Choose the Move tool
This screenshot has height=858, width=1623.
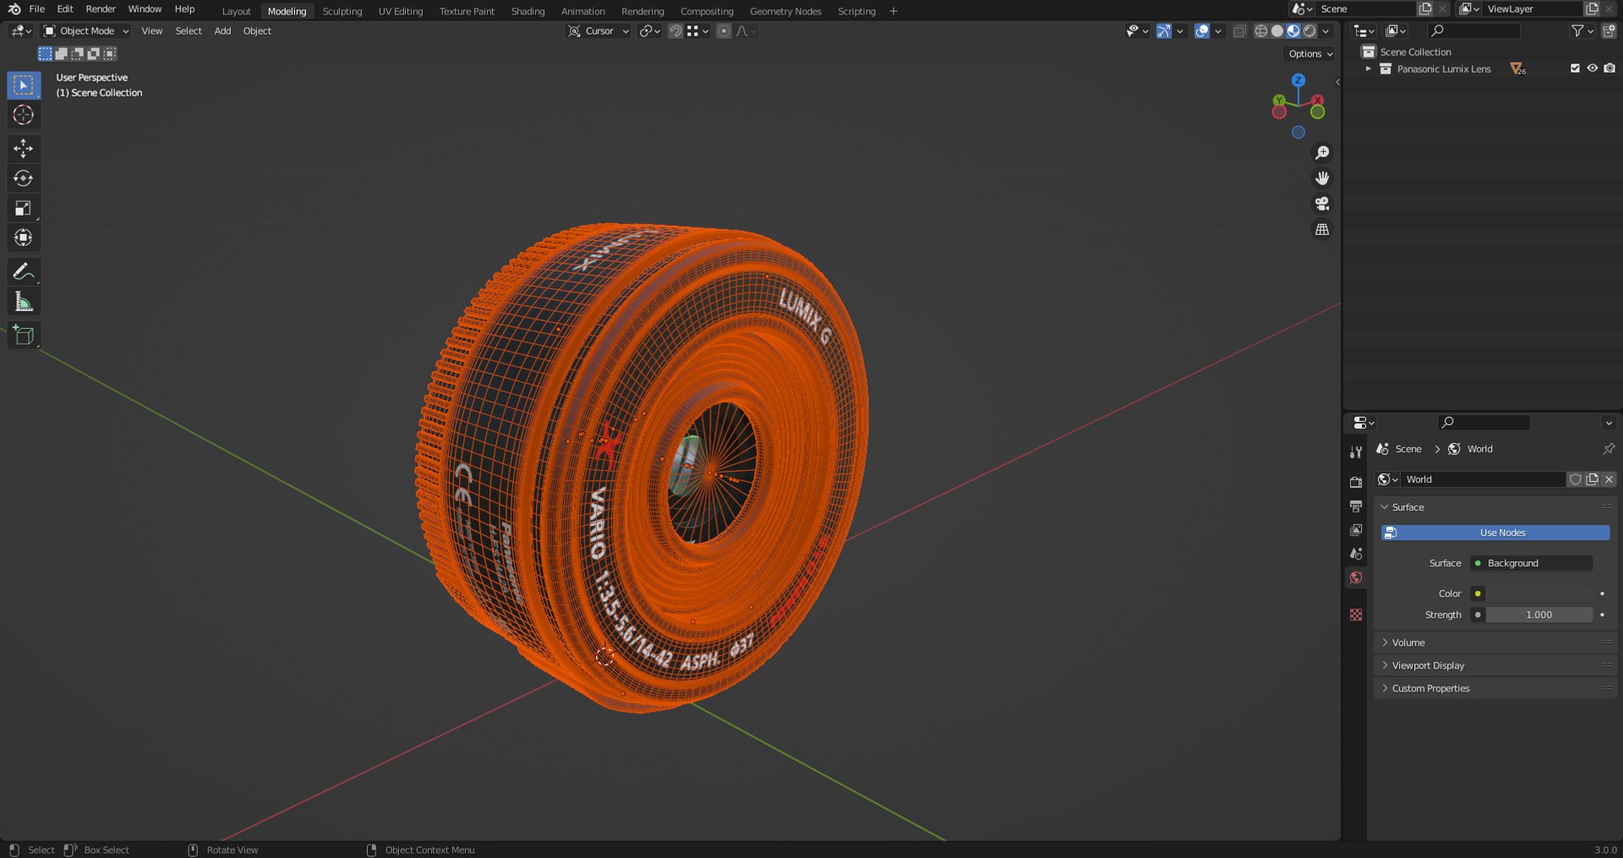(24, 149)
